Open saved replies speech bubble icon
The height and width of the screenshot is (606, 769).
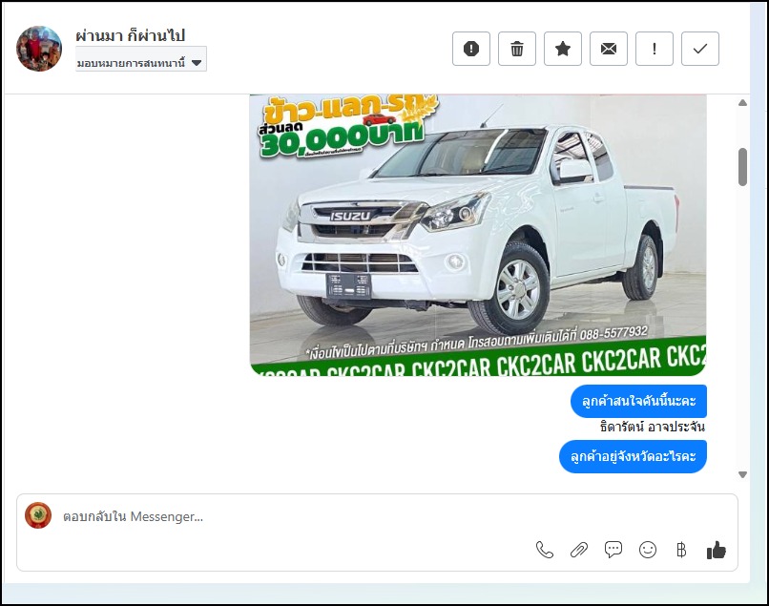tap(613, 550)
